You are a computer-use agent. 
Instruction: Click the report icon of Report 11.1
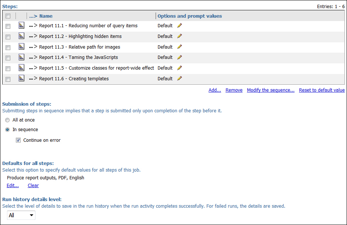tap(21, 25)
